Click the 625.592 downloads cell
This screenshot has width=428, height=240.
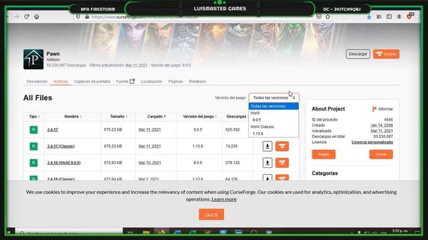point(233,130)
